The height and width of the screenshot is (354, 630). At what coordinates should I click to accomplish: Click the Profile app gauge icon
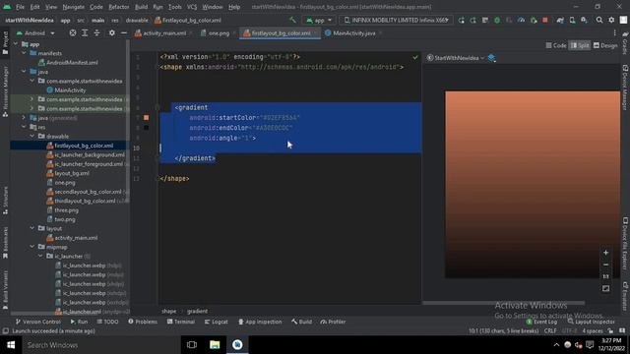click(x=521, y=20)
